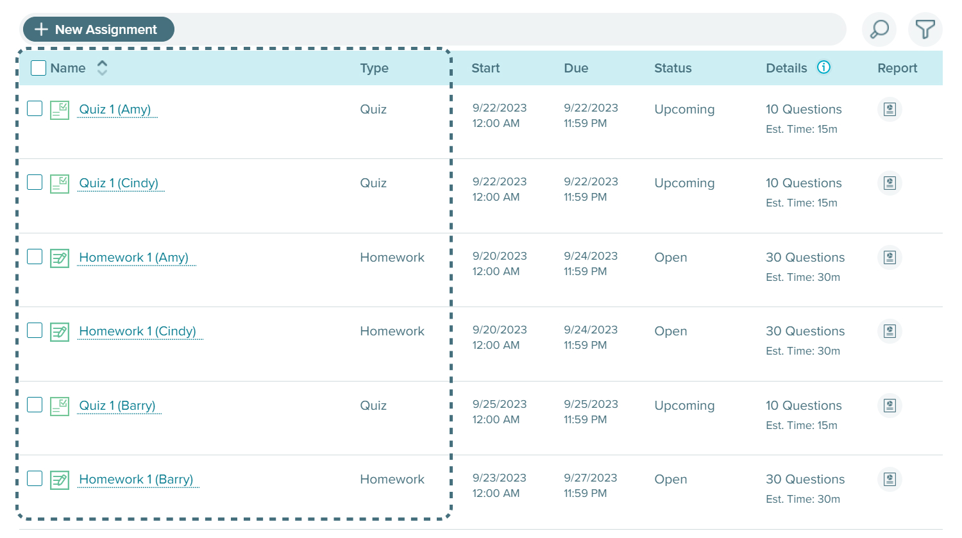Click Est. Time: 15m for Quiz 1 (Amy)
Image resolution: width=962 pixels, height=538 pixels.
[x=802, y=130]
